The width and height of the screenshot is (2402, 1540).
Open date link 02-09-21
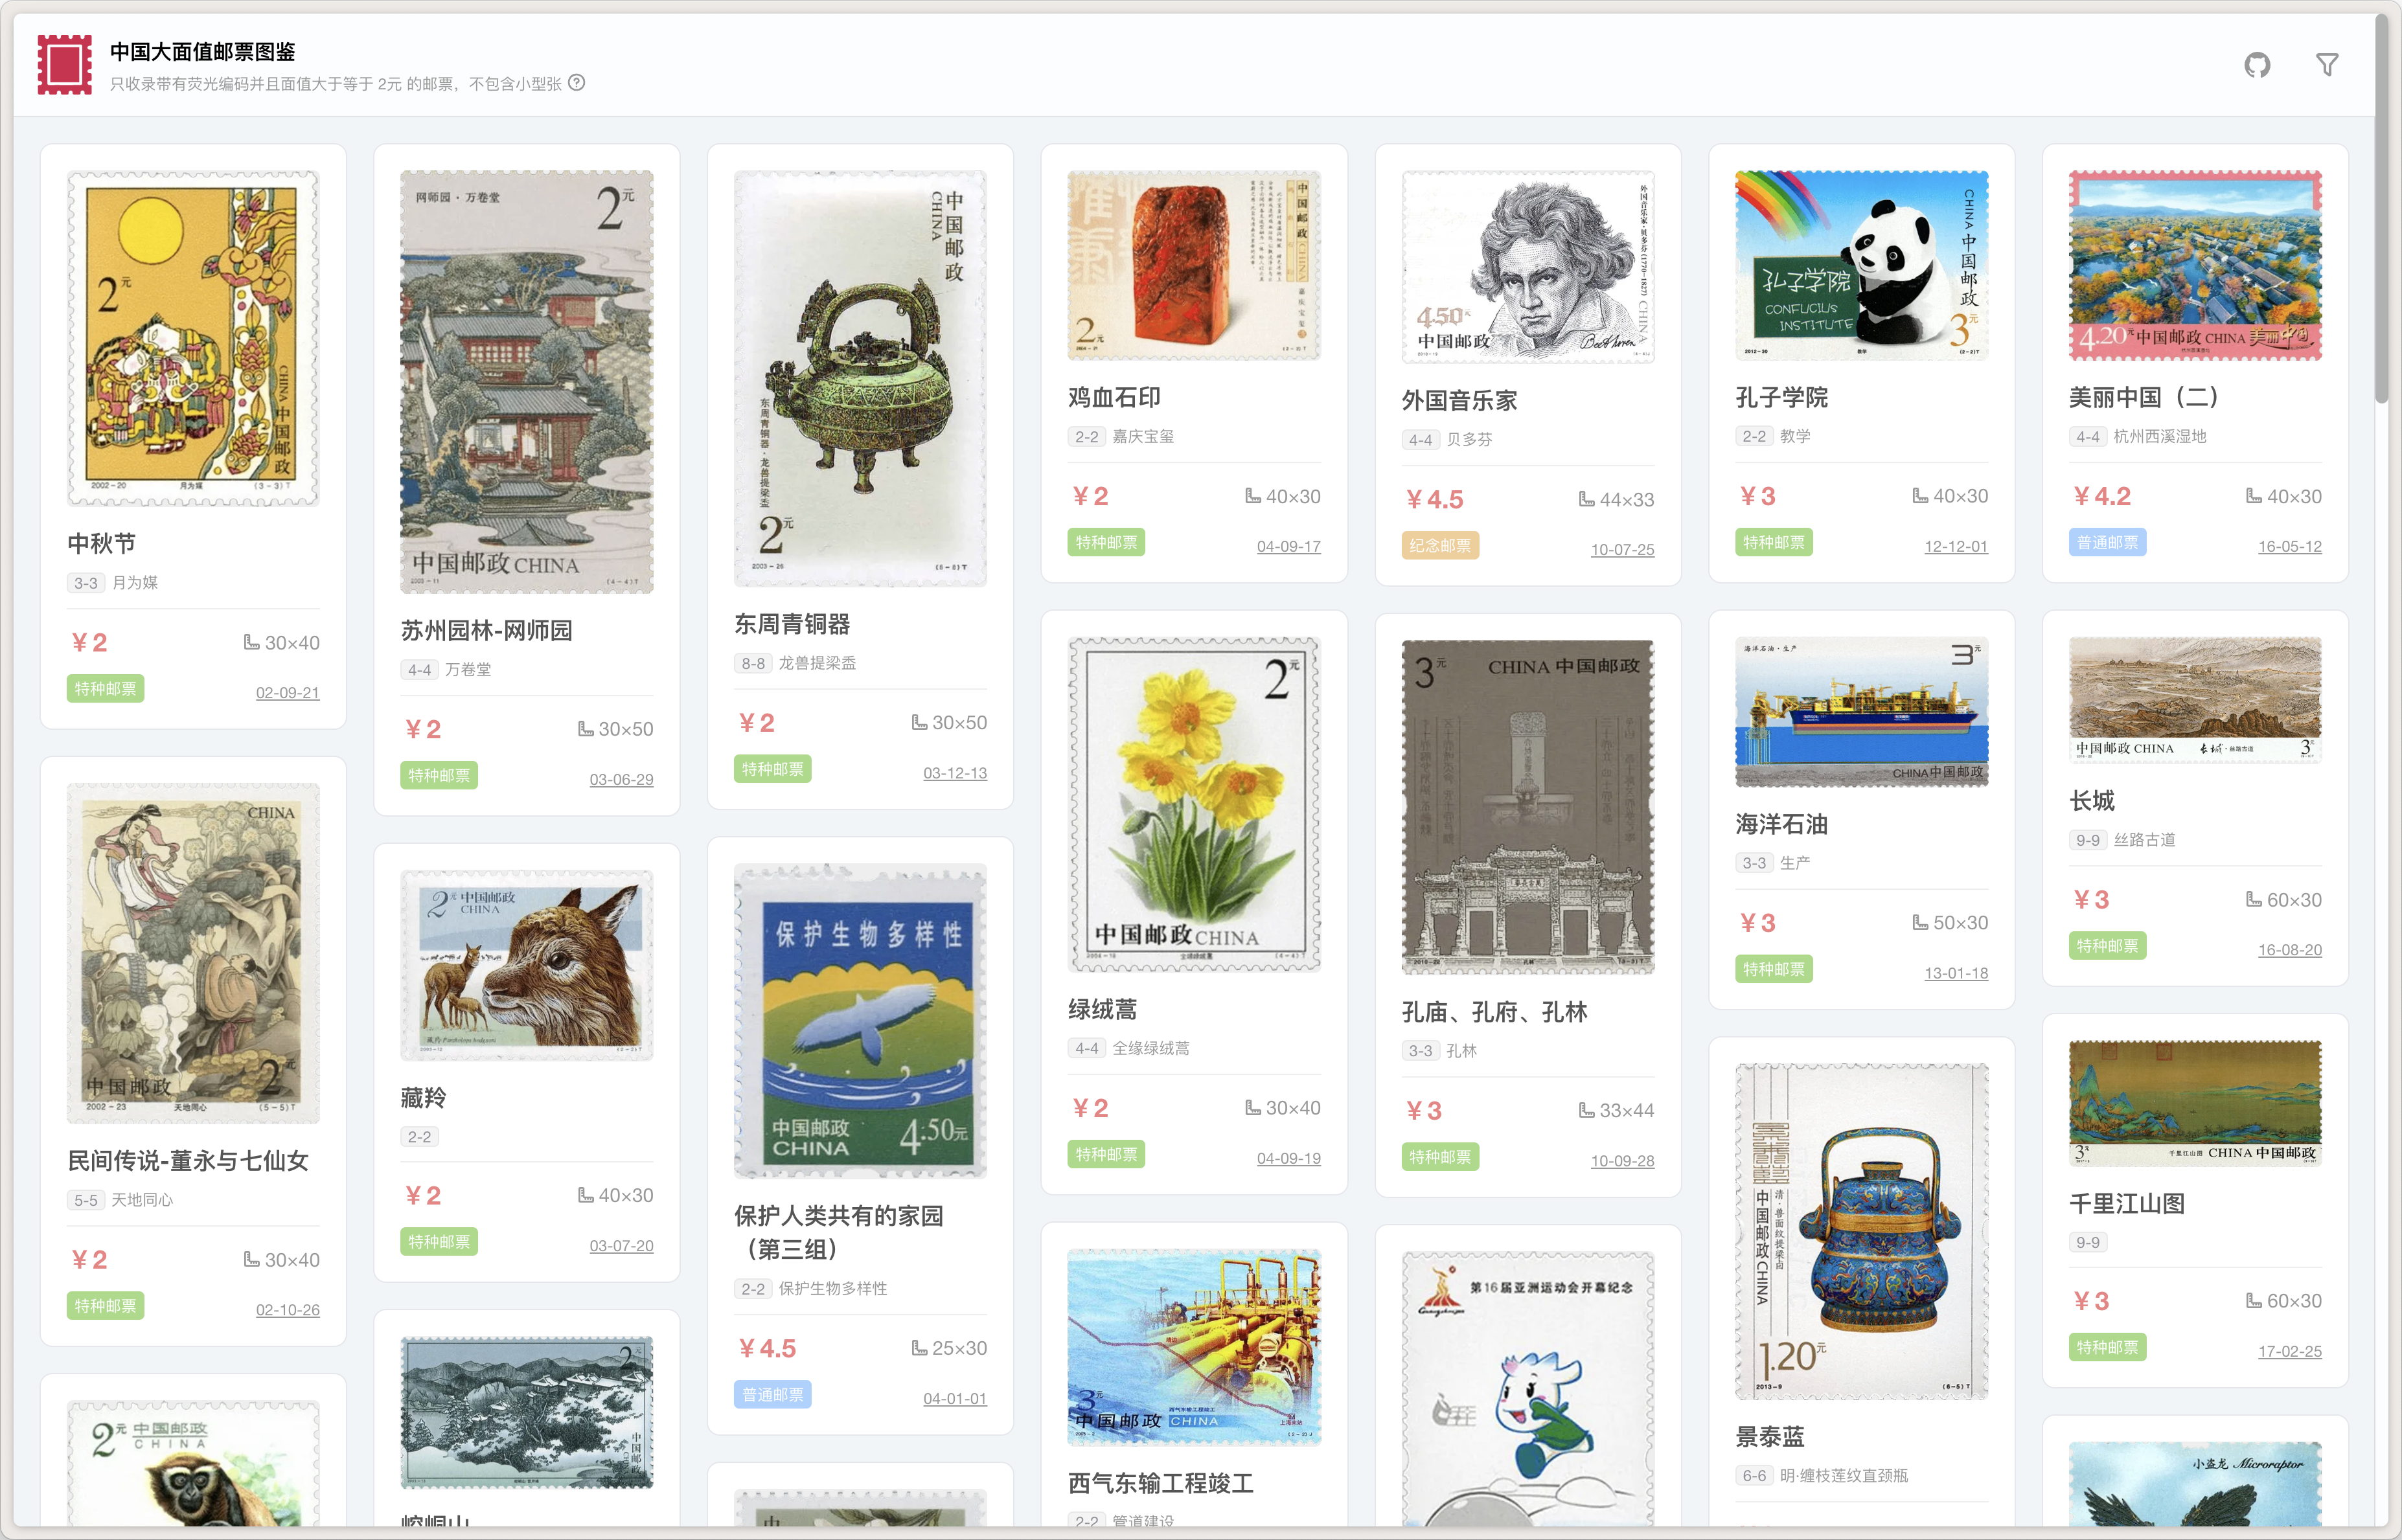pos(287,693)
